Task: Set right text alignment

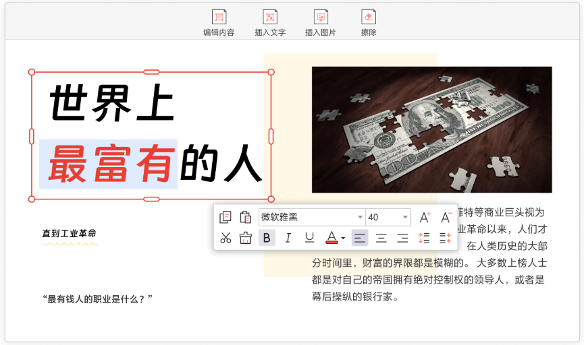Action: tap(402, 238)
